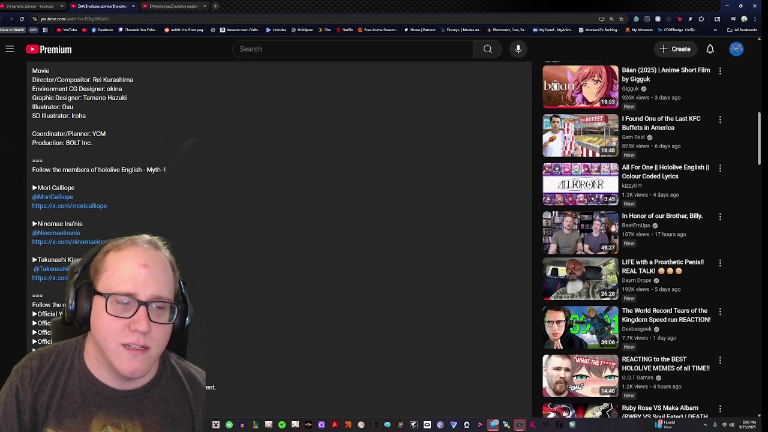Open the x.com/moricalliope link
This screenshot has height=432, width=768.
(70, 206)
